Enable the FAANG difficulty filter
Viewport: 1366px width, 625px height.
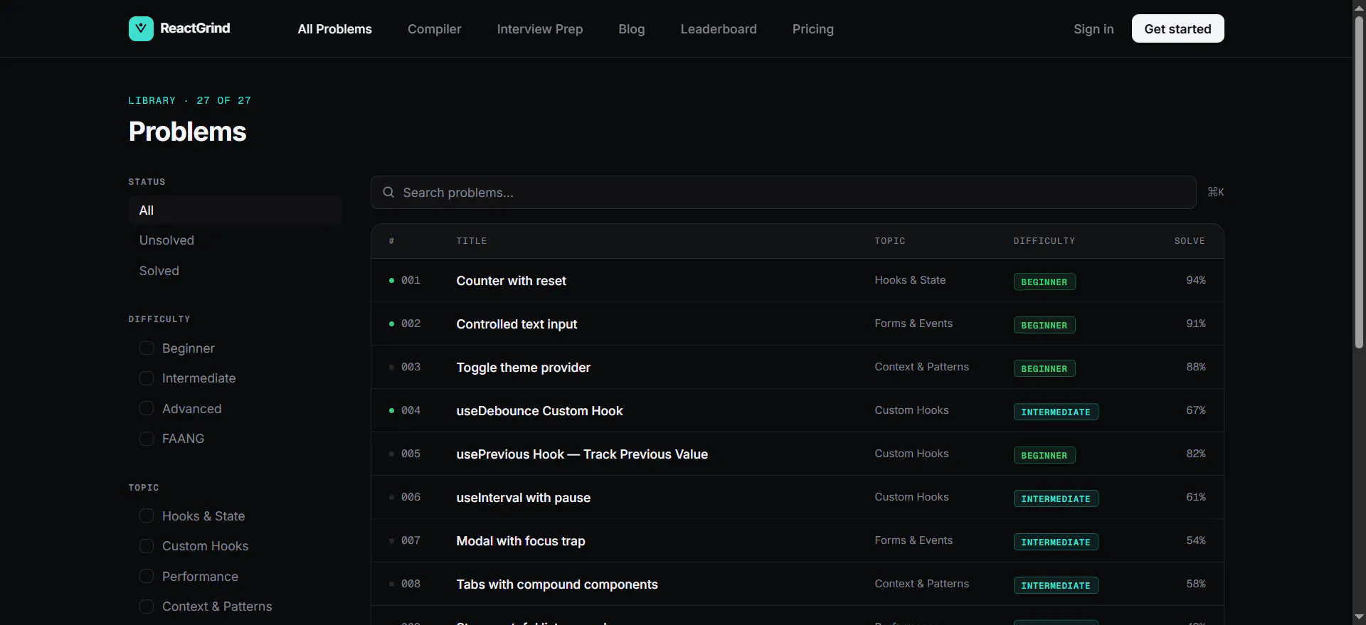pos(147,439)
